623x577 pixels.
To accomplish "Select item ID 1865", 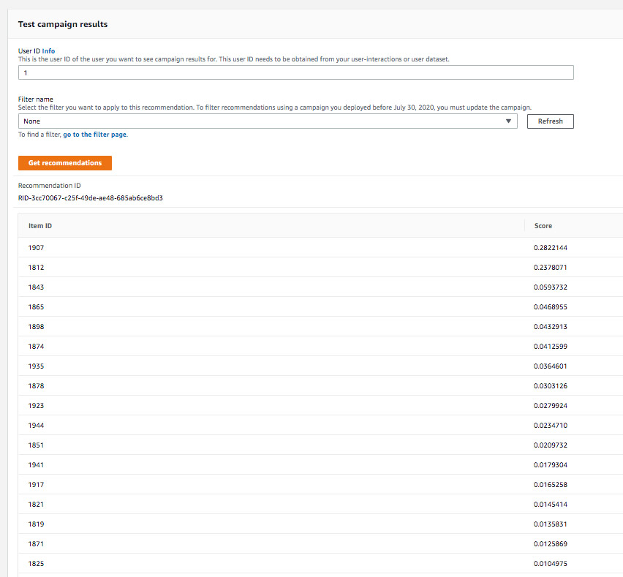I will coord(36,306).
